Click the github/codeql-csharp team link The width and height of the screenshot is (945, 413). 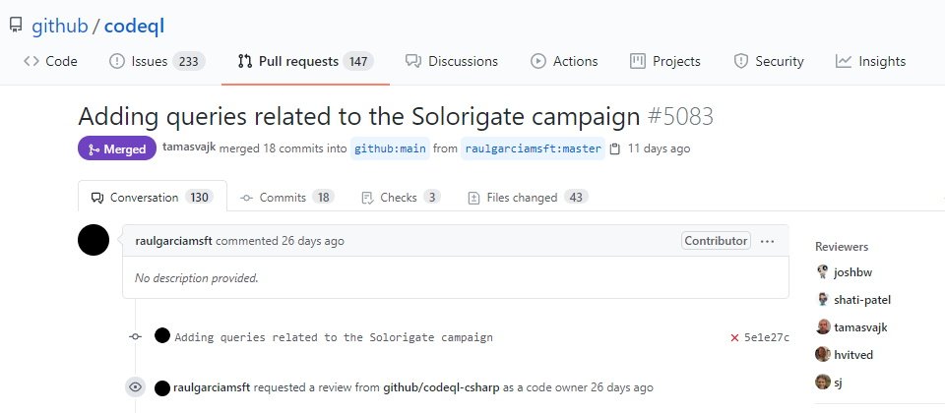point(441,387)
